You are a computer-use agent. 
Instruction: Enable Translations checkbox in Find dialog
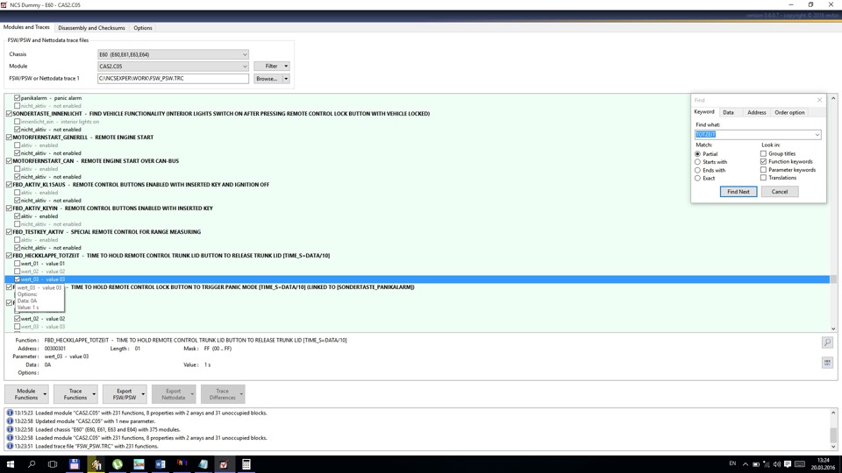coord(763,178)
